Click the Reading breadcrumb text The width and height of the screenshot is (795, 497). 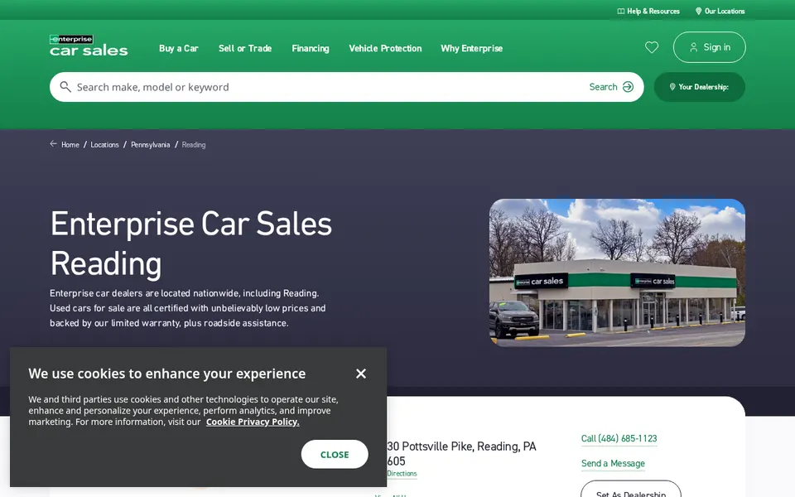coord(194,144)
